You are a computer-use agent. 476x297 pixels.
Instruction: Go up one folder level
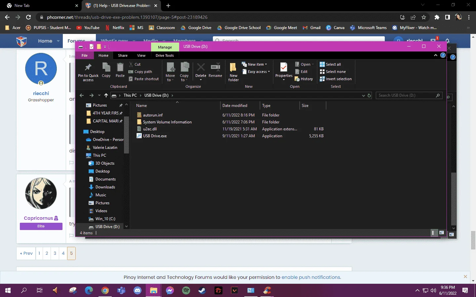pos(106,95)
